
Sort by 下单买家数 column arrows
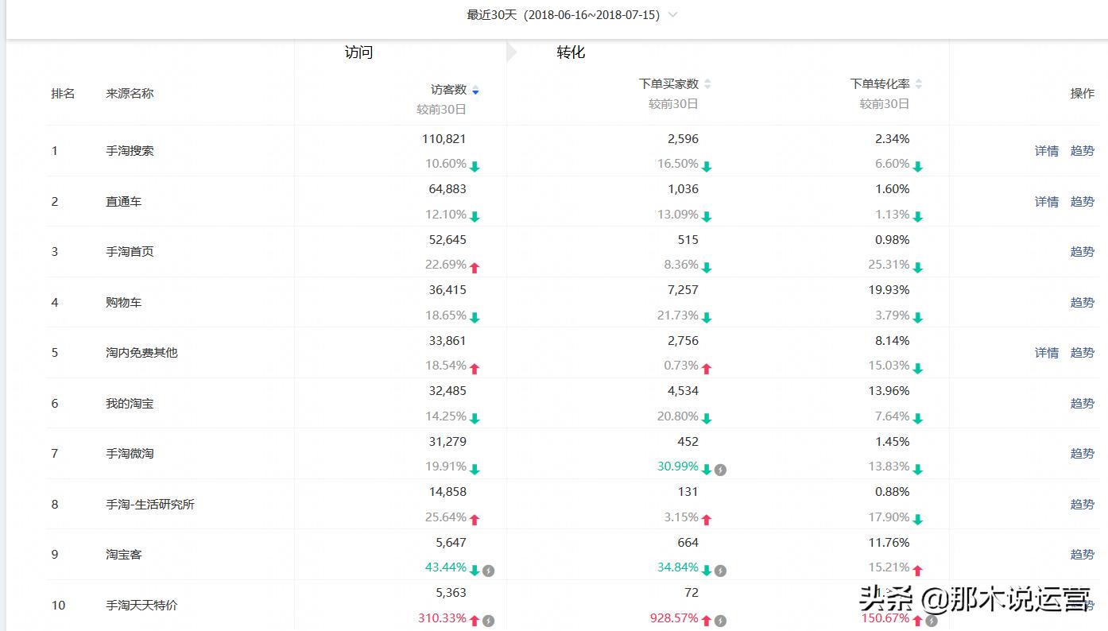707,84
